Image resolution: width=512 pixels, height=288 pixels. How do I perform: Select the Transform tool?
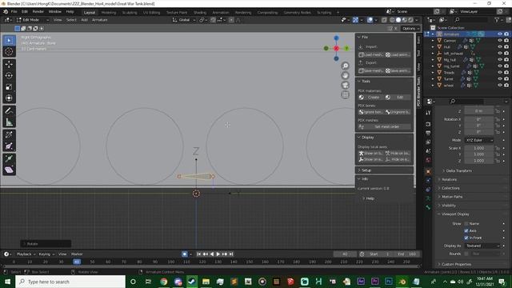9,98
